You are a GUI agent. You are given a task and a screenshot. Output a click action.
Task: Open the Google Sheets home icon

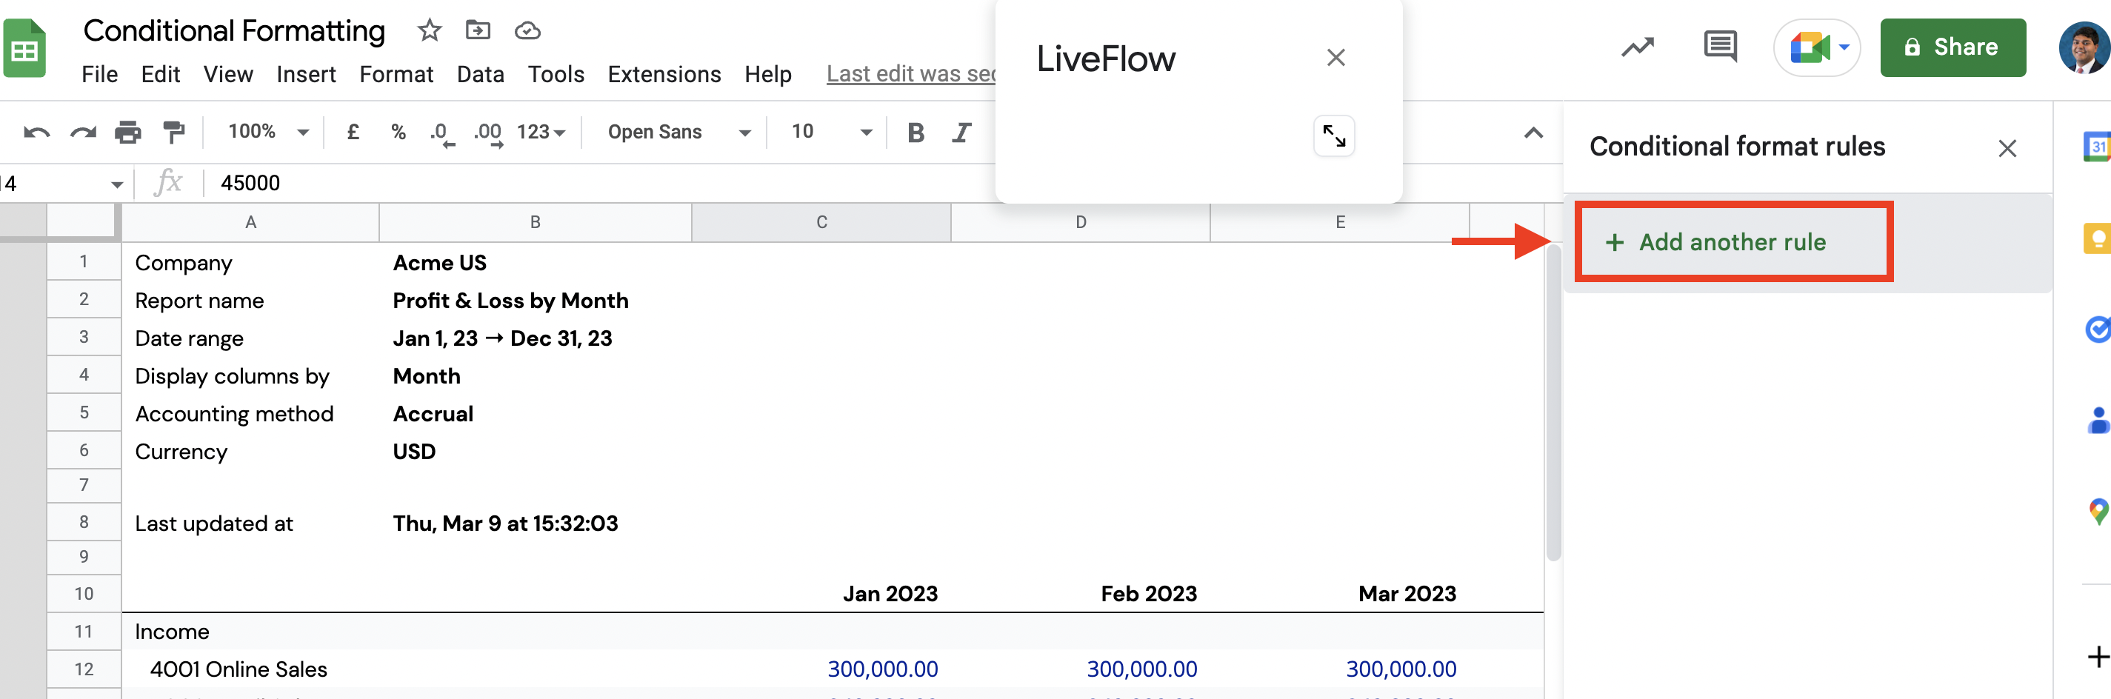click(24, 49)
